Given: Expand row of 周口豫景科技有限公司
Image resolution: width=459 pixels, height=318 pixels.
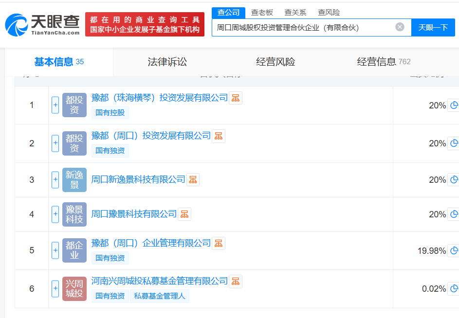Looking at the screenshot, I should tap(55, 214).
